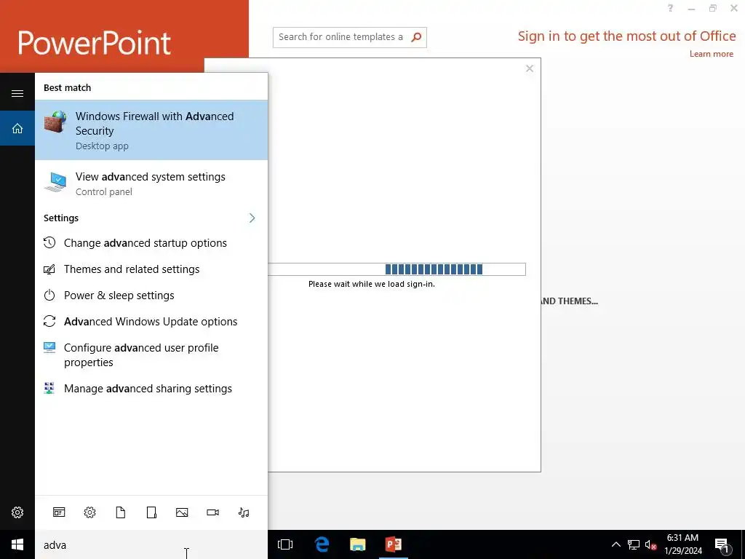Filter search results by Settings gear
This screenshot has width=745, height=559.
pos(89,512)
